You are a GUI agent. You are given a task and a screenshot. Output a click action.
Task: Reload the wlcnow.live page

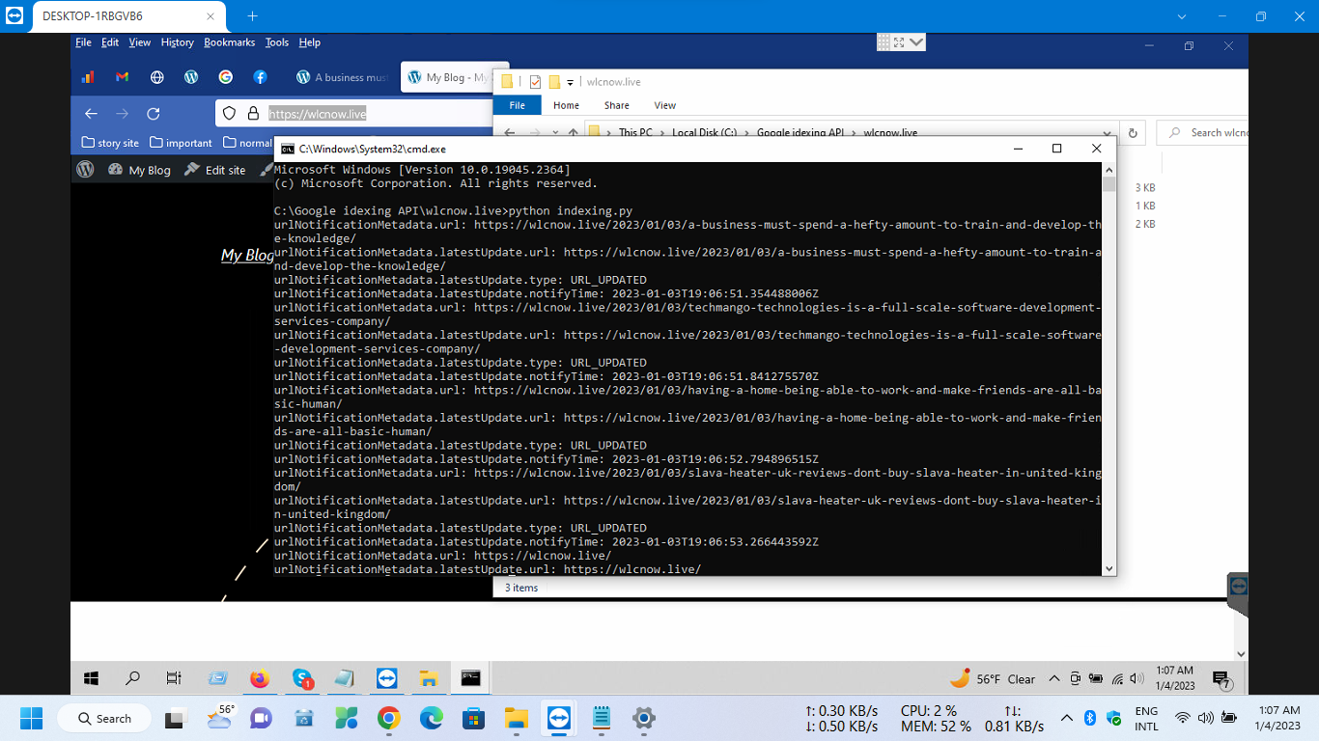pos(153,114)
